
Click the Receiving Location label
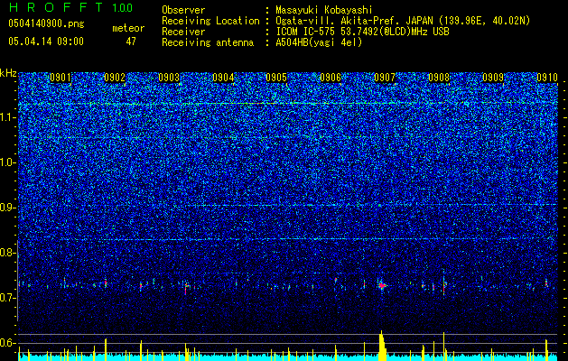[210, 21]
